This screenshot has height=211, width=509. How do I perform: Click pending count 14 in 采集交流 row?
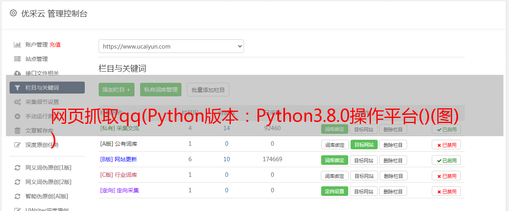coord(226,128)
